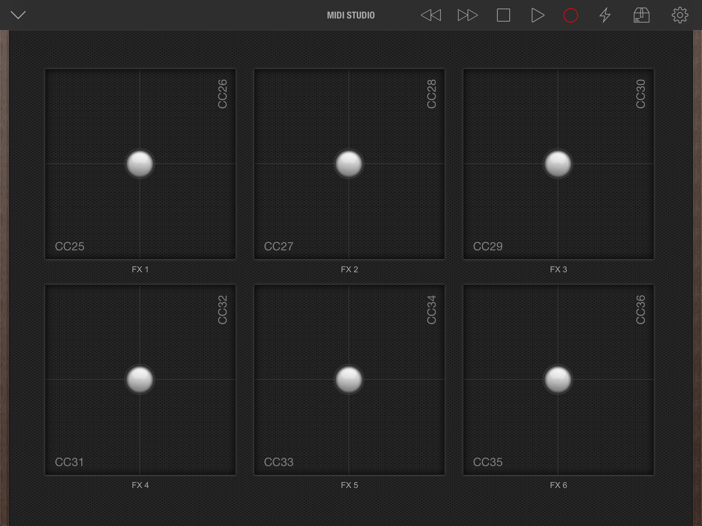Tap the FX 5 pad ball

click(x=349, y=379)
